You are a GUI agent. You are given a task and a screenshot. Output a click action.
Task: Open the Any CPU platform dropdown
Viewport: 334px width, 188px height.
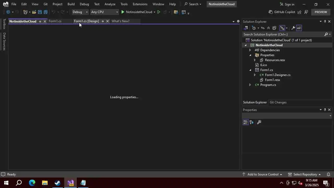tap(104, 12)
